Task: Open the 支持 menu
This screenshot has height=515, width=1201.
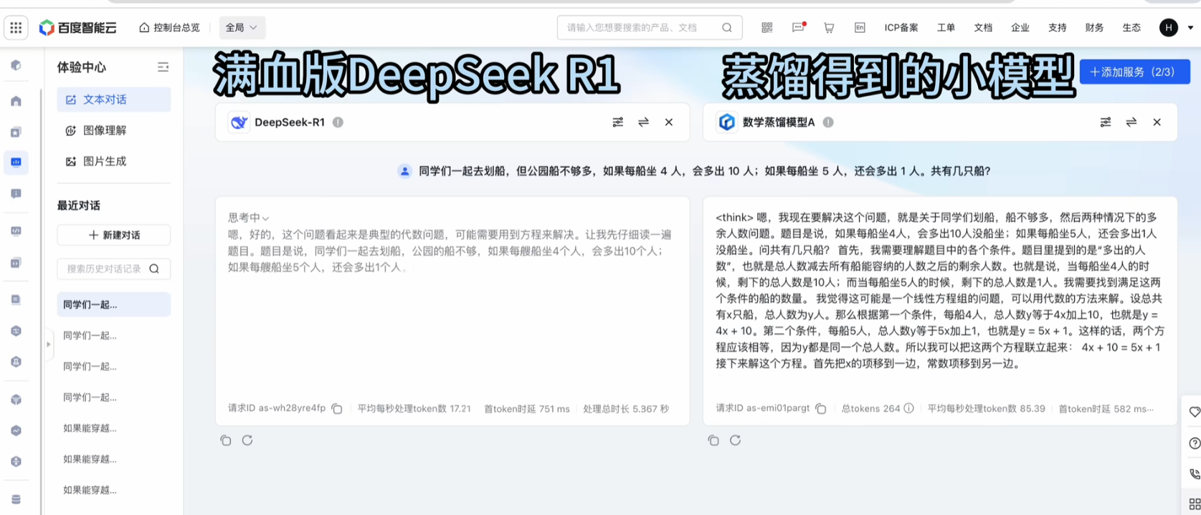Action: tap(1058, 27)
